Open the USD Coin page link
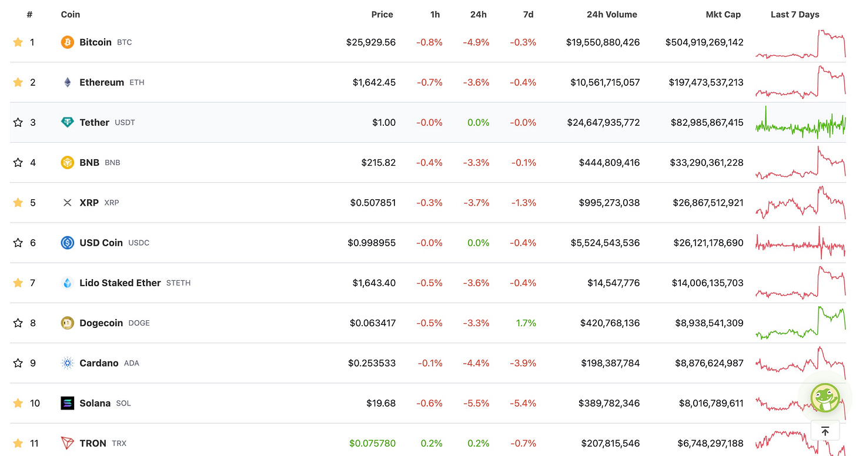This screenshot has height=456, width=856. [101, 243]
